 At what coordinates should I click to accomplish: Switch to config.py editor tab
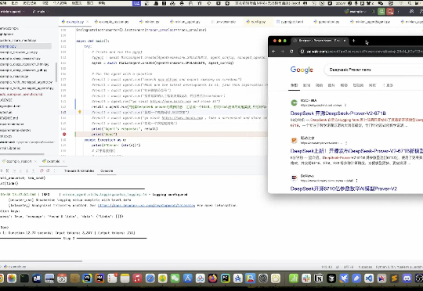click(256, 22)
